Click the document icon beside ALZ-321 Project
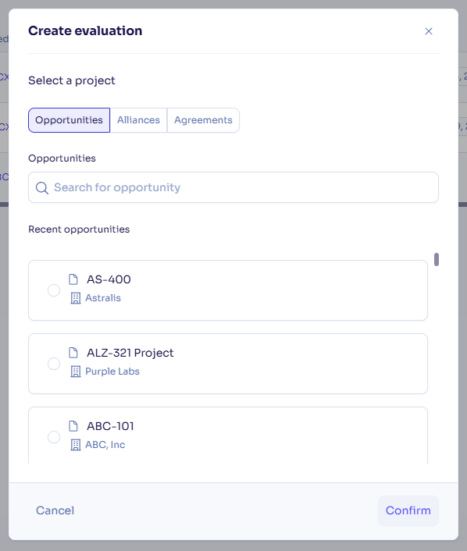467x551 pixels. point(73,353)
